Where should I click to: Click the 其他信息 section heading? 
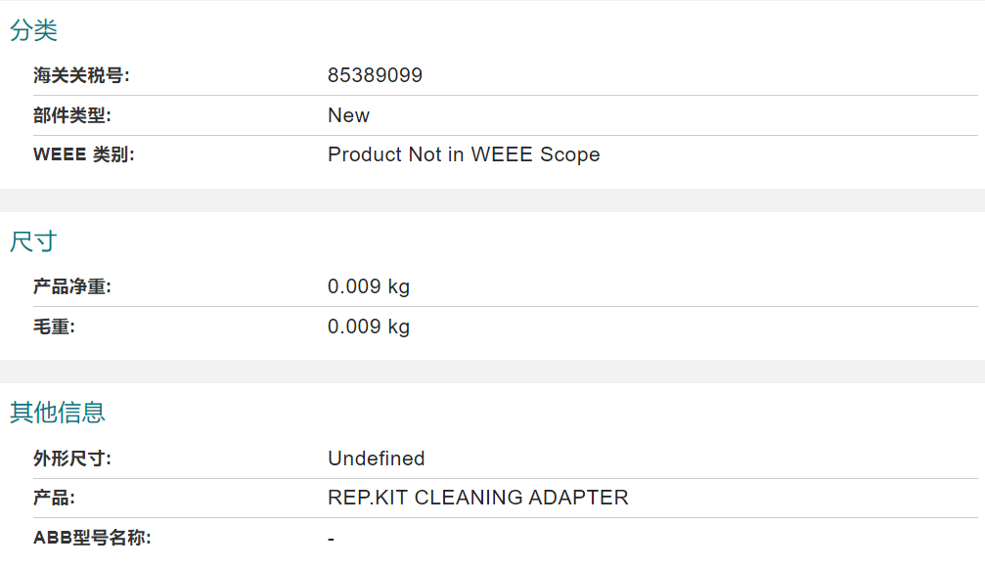point(58,413)
